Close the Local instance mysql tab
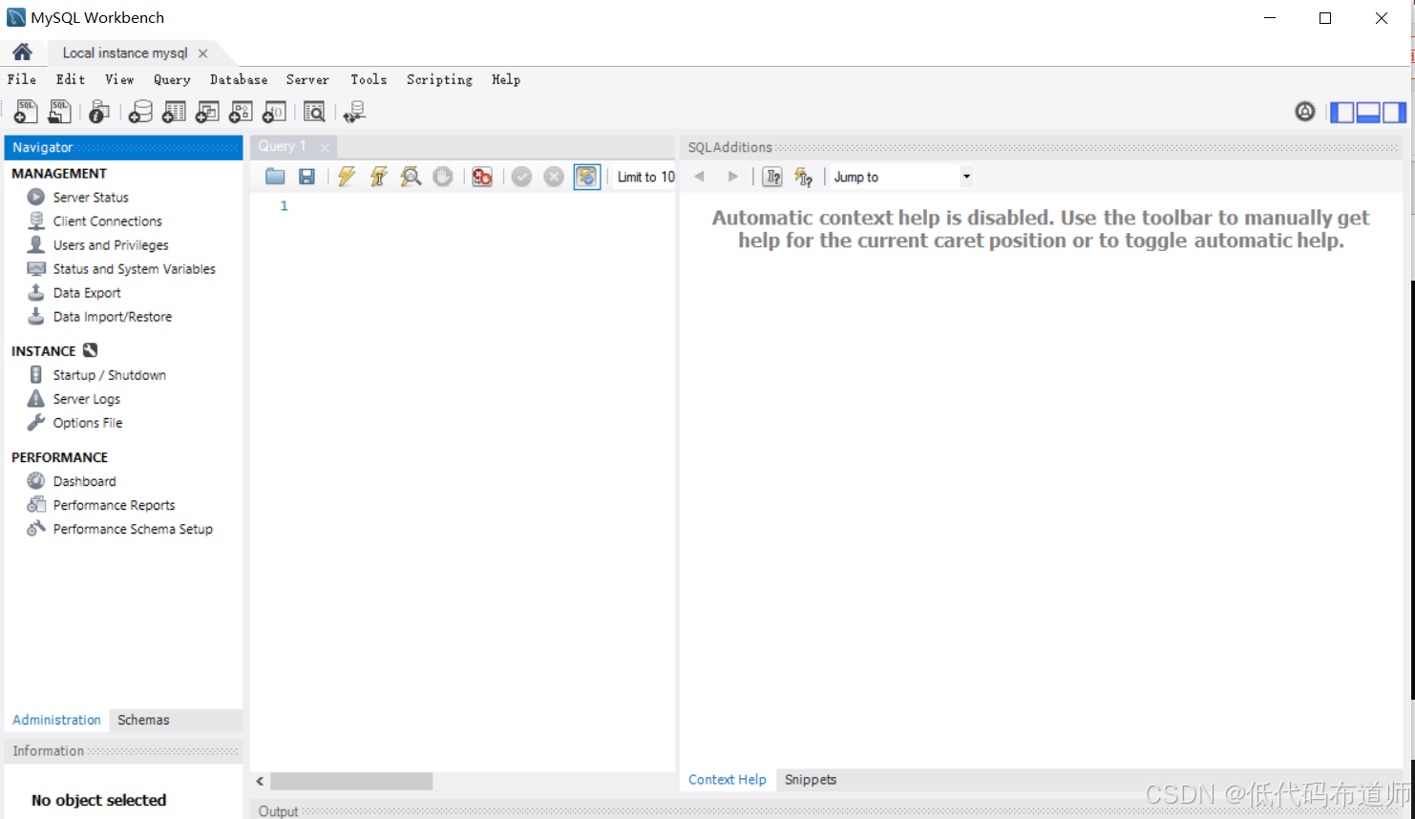This screenshot has height=819, width=1415. (202, 53)
